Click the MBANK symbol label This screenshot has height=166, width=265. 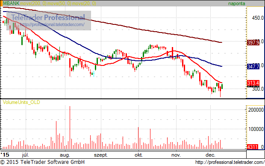point(11,3)
